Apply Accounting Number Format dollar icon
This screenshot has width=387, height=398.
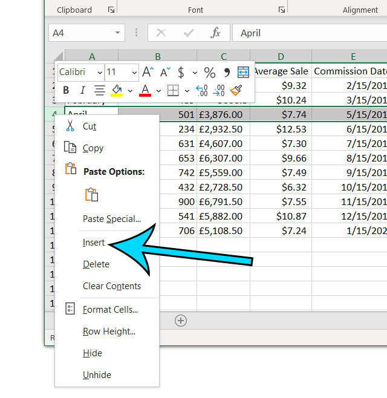click(181, 73)
